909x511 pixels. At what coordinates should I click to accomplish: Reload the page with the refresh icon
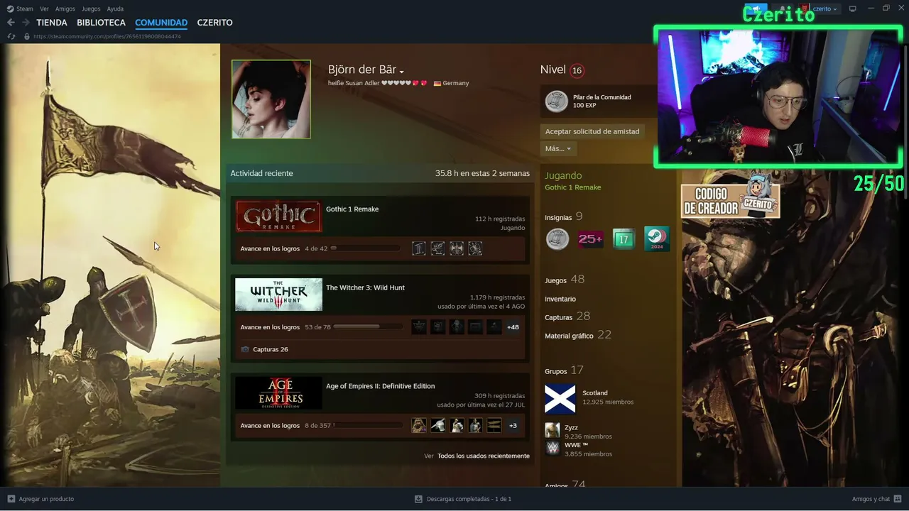11,36
